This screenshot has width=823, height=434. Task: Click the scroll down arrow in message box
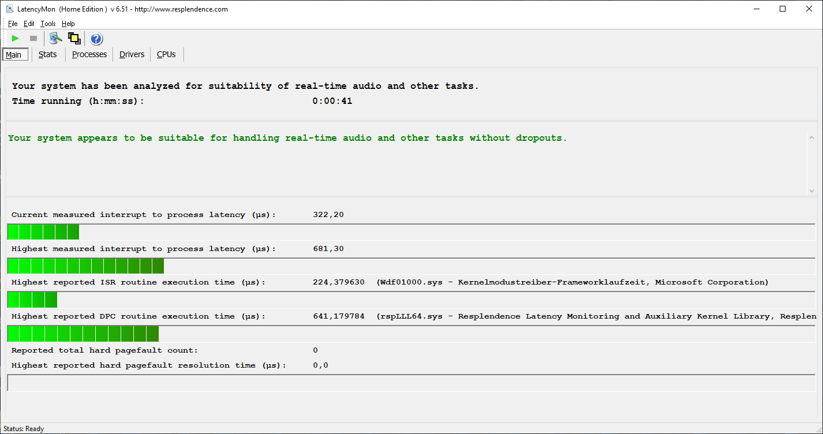811,190
